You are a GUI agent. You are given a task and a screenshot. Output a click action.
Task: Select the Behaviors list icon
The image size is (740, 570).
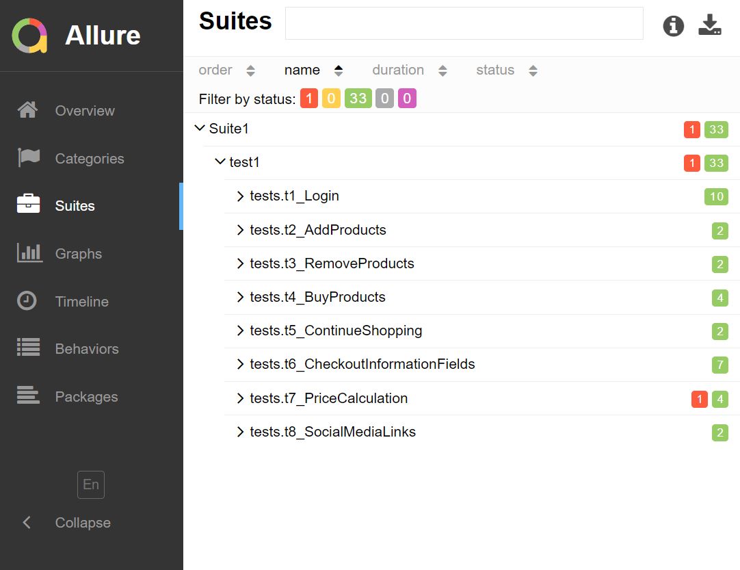point(28,349)
